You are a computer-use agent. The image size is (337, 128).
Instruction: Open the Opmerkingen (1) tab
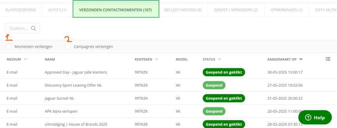pos(287,10)
